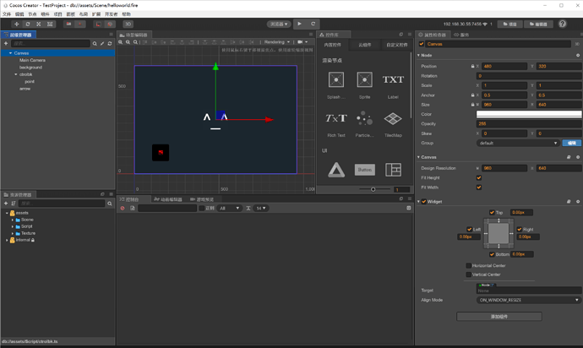The height and width of the screenshot is (348, 583).
Task: Add the Canvas UI triangle node
Action: coord(336,170)
